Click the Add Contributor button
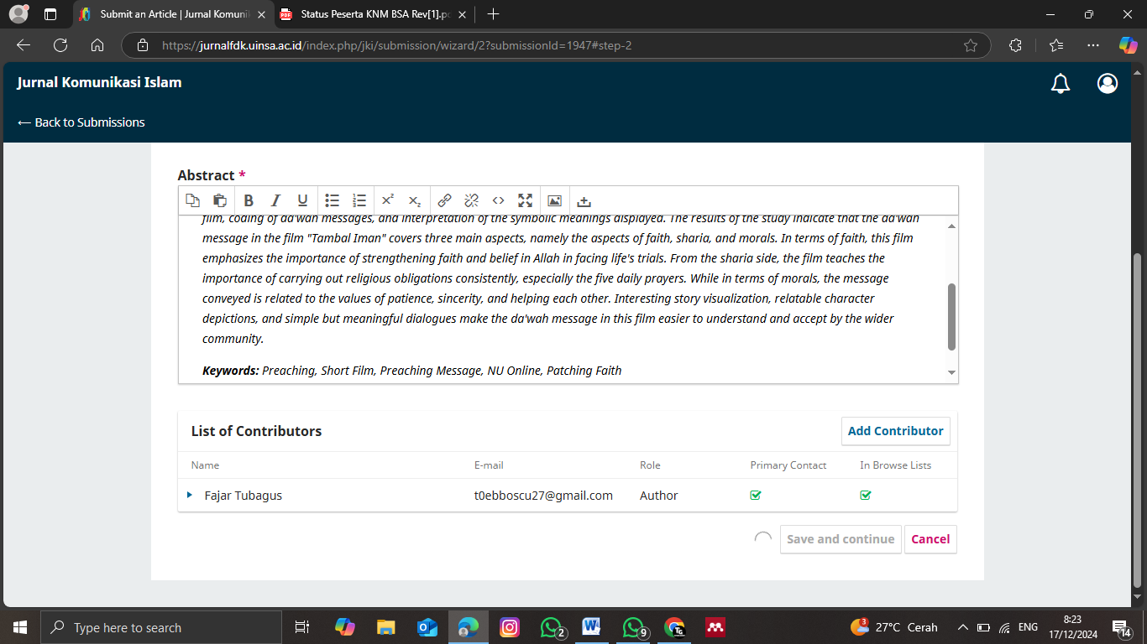Image resolution: width=1147 pixels, height=644 pixels. [x=895, y=431]
